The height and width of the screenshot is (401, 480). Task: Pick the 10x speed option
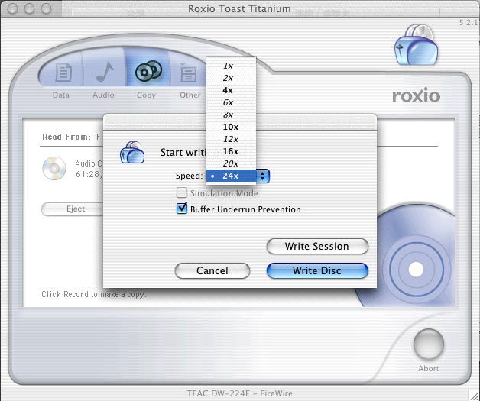[x=231, y=127]
